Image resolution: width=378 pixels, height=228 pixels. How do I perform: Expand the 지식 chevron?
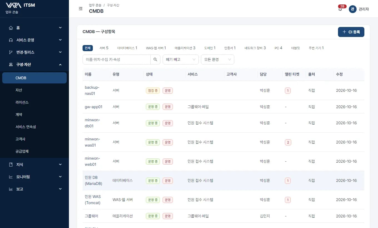point(60,165)
